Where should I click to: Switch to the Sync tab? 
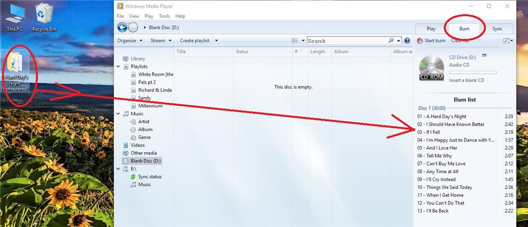(x=498, y=28)
